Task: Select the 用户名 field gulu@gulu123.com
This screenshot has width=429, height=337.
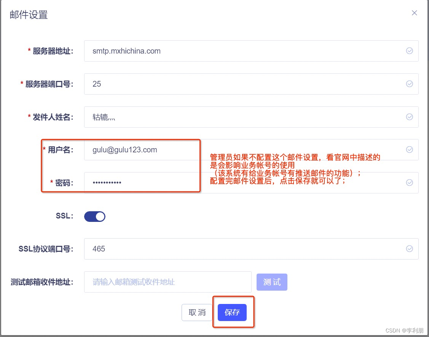Action: point(251,150)
